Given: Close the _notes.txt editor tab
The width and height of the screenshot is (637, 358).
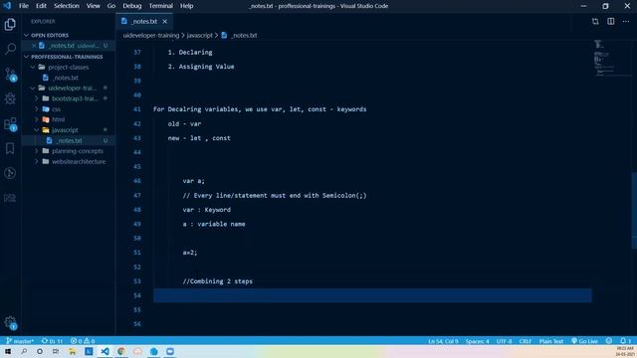Looking at the screenshot, I should [164, 22].
